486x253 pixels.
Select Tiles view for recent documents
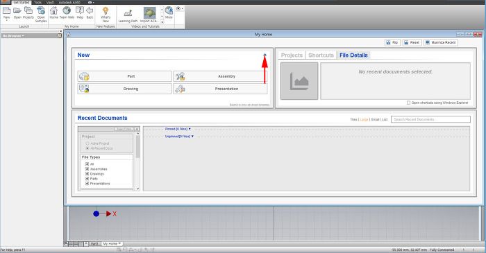353,119
